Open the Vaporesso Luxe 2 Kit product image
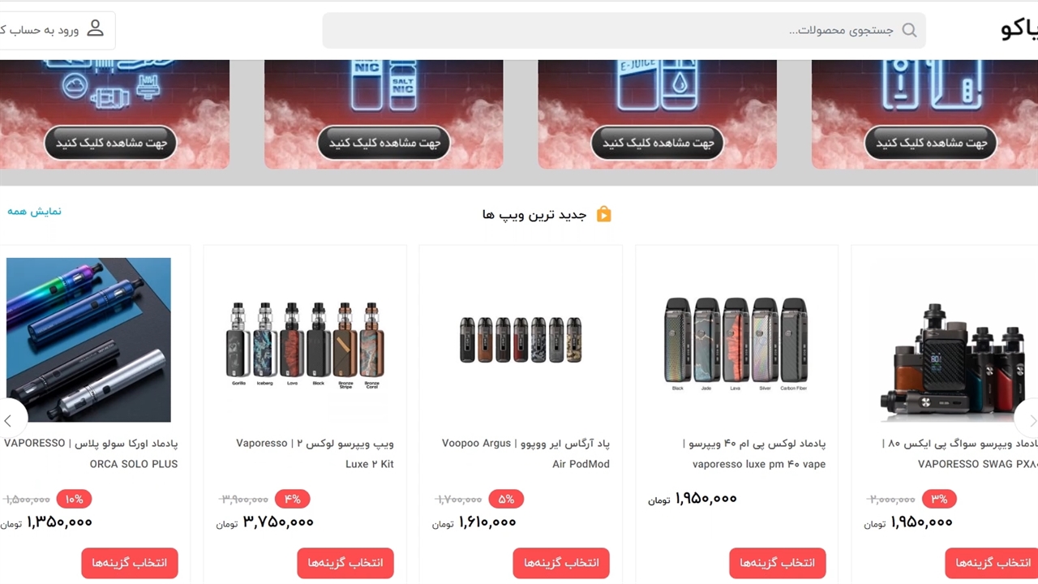This screenshot has width=1038, height=584. tap(305, 340)
